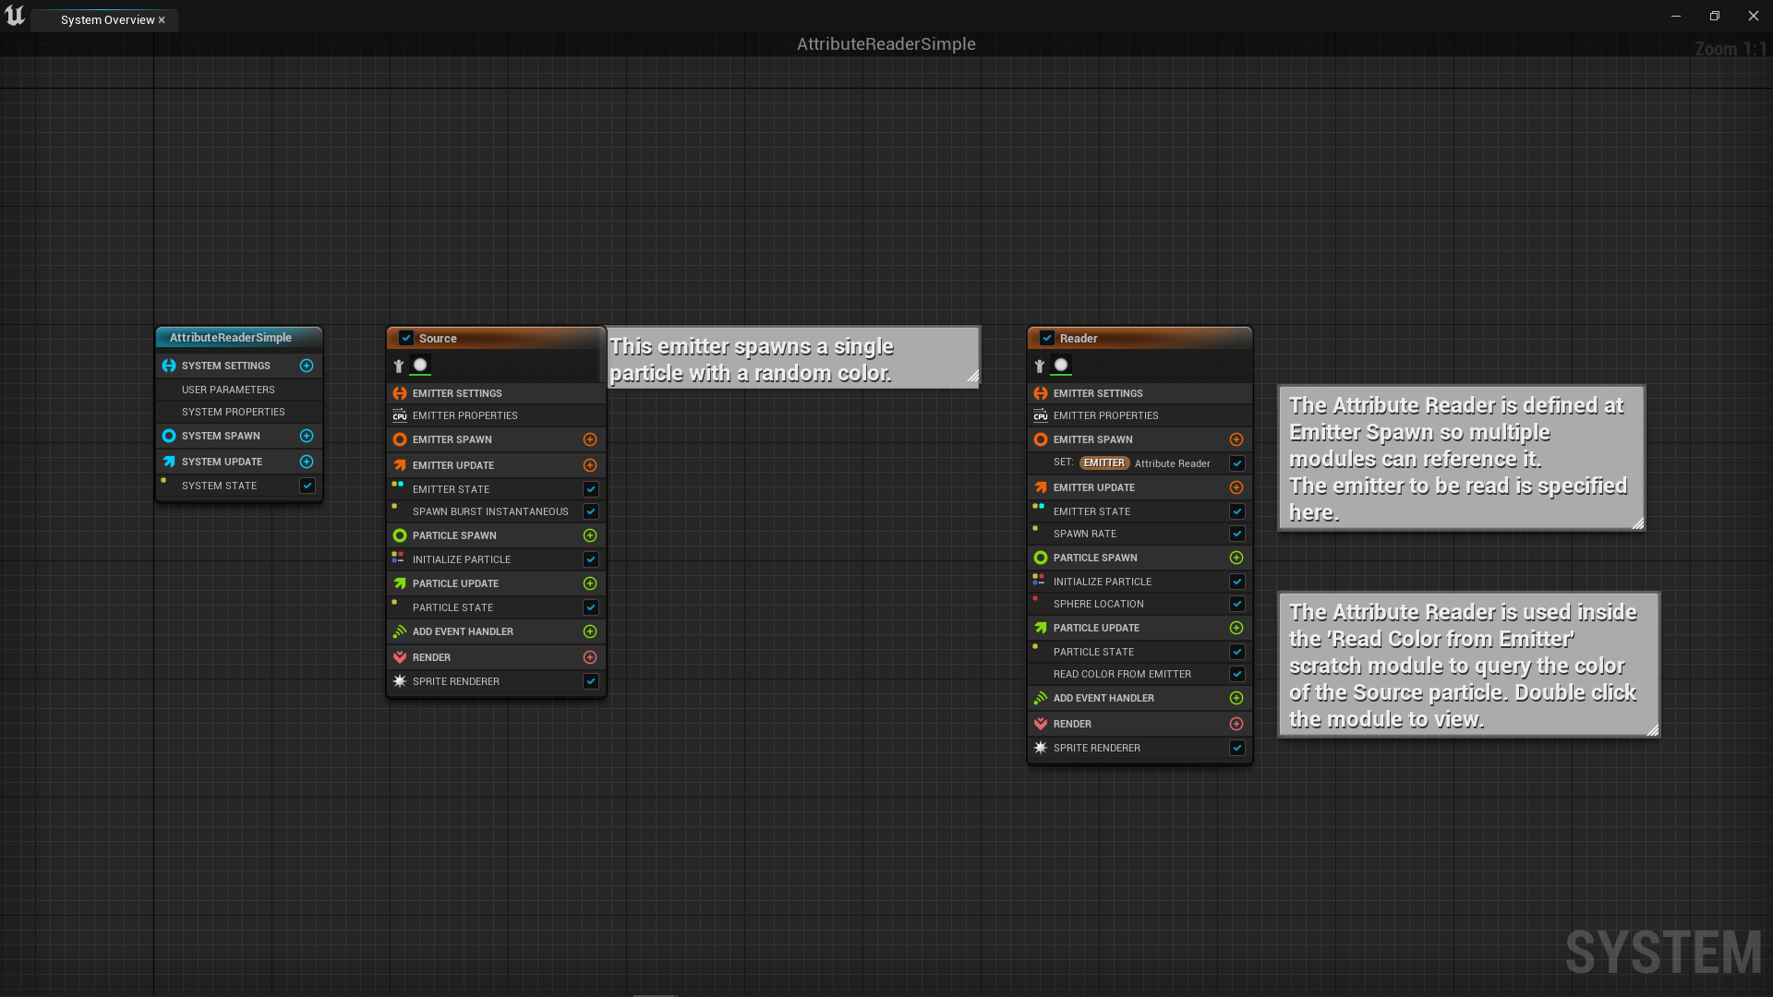Click the emitter thumbnail preview on the Source emitter
Image resolution: width=1773 pixels, height=997 pixels.
click(x=421, y=365)
